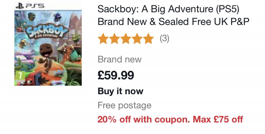Click the Free postage label

[x=124, y=105]
